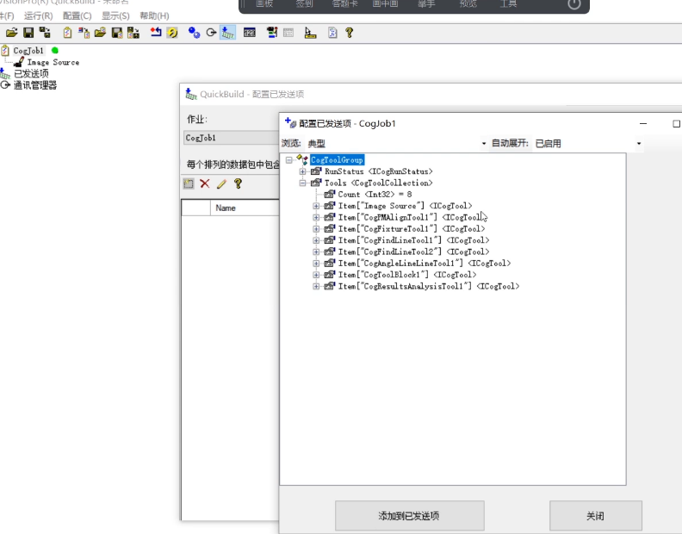Select Item["CogPMAlignTool1"] row text
Image resolution: width=682 pixels, height=534 pixels.
[411, 217]
